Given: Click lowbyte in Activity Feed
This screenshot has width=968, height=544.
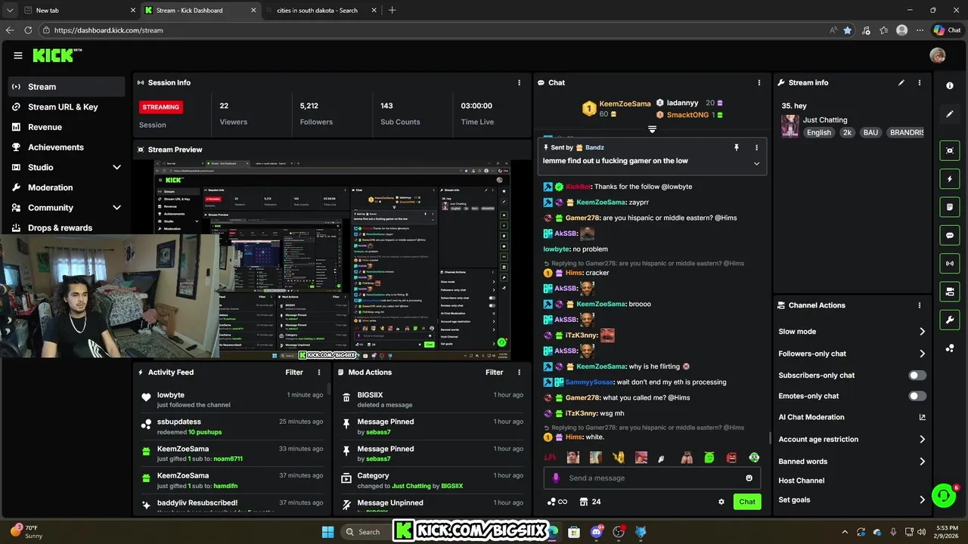Looking at the screenshot, I should [x=170, y=395].
